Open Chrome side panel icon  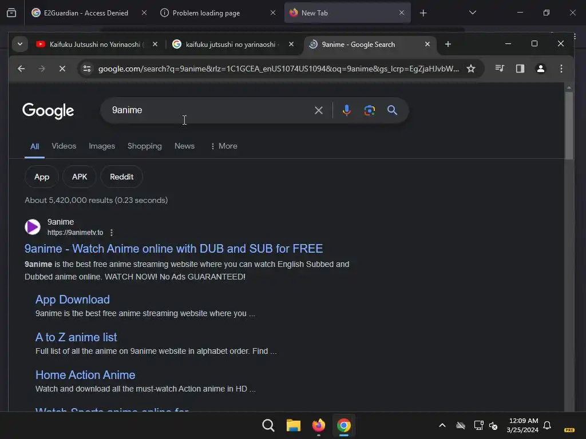[x=520, y=69]
